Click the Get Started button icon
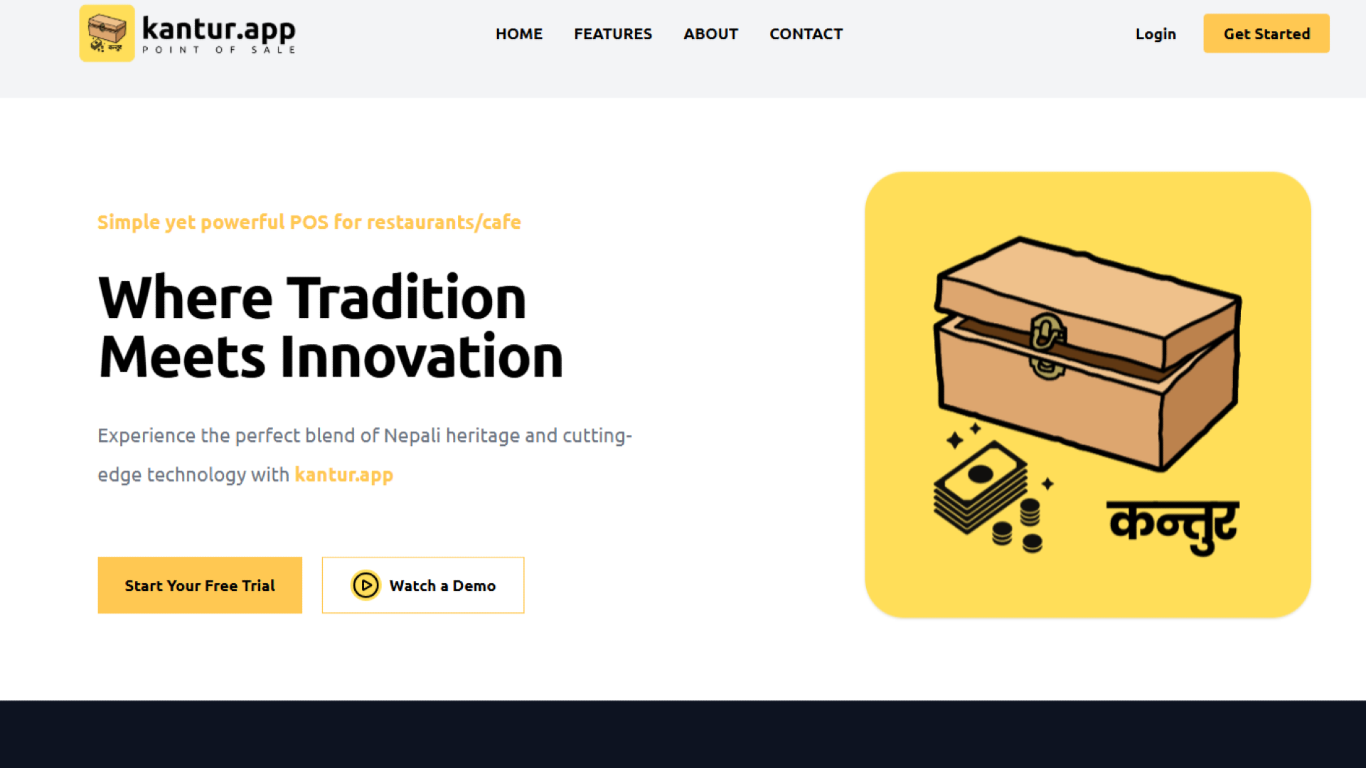Image resolution: width=1366 pixels, height=768 pixels. coord(1266,33)
